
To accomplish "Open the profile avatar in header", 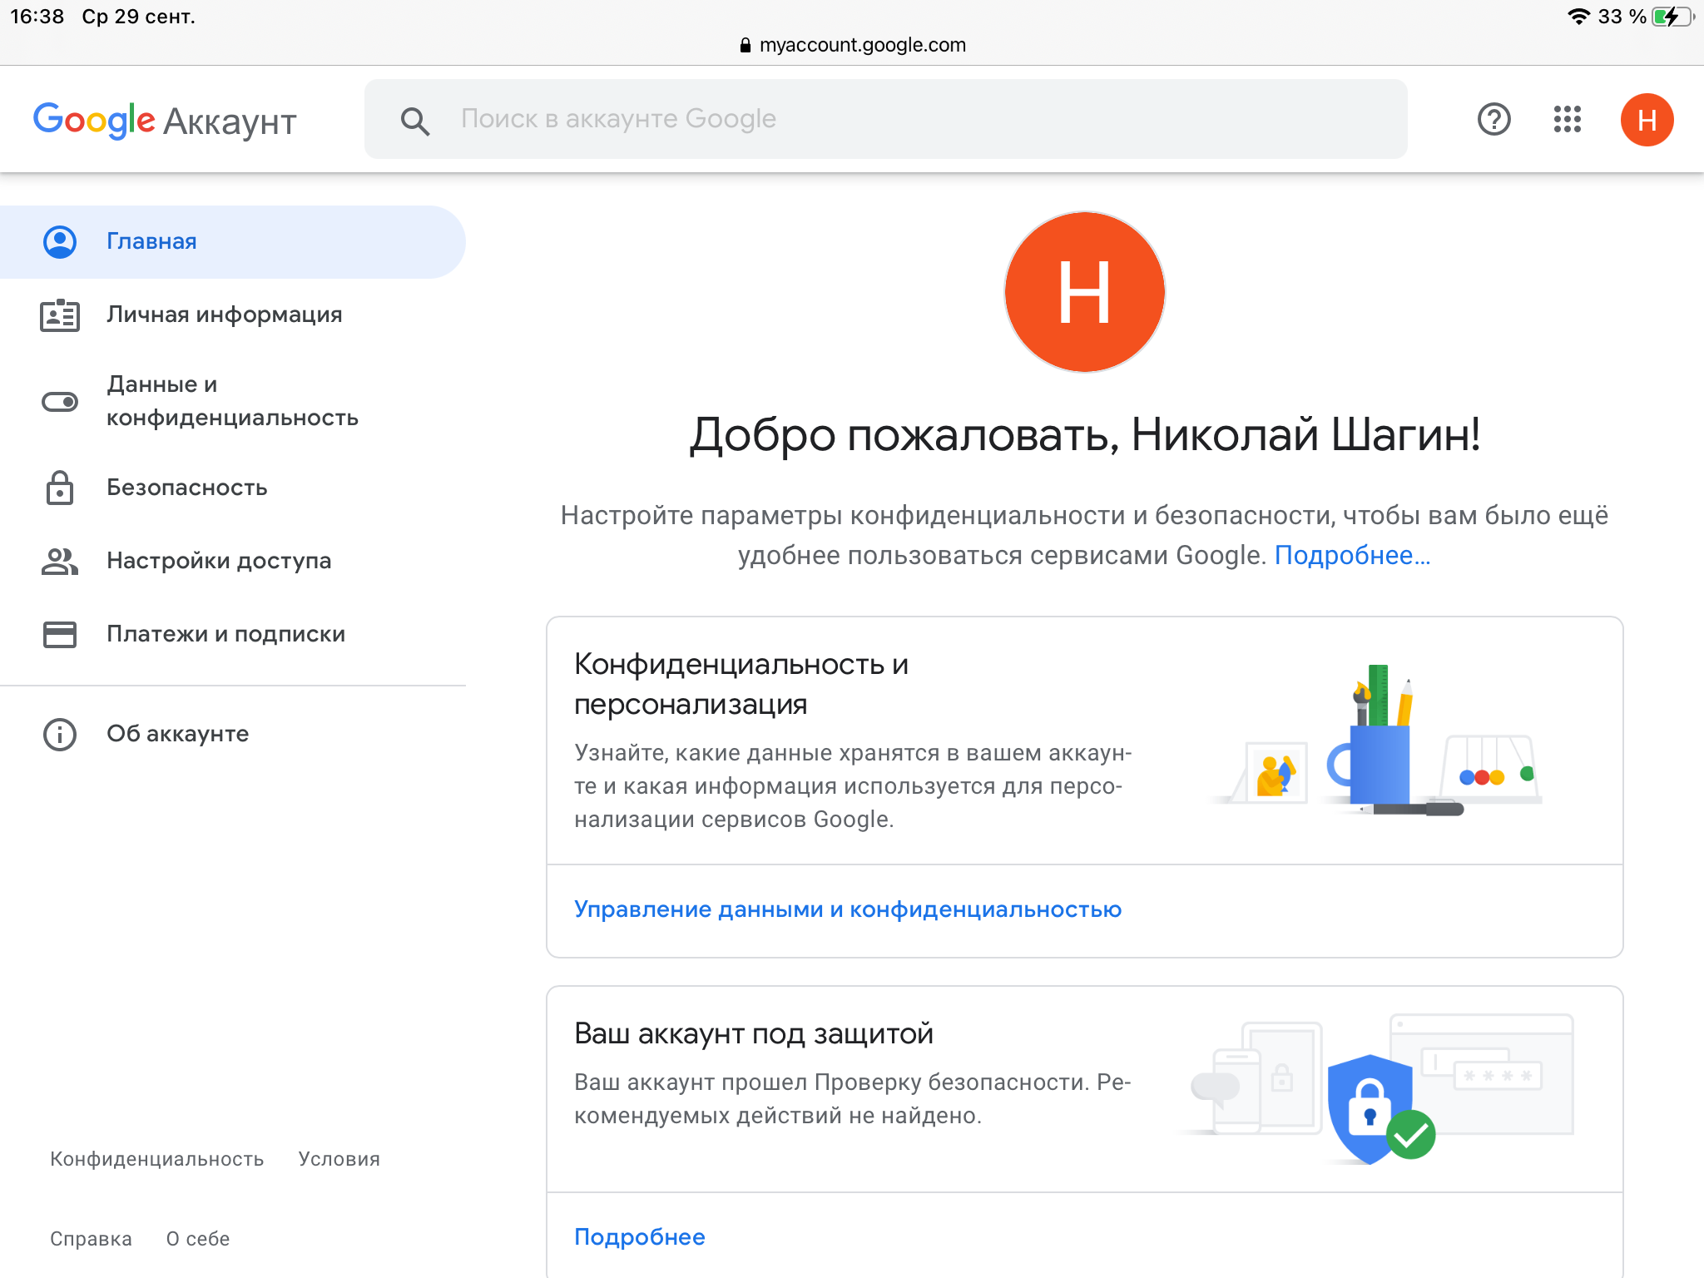I will [x=1647, y=120].
